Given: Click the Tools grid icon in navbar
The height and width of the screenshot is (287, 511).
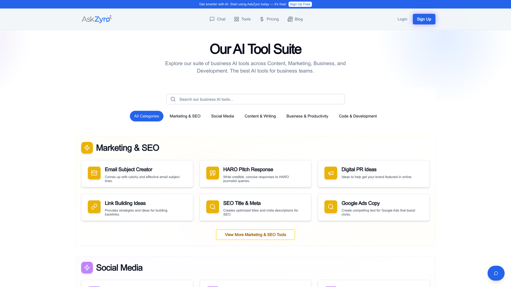Looking at the screenshot, I should (x=236, y=19).
